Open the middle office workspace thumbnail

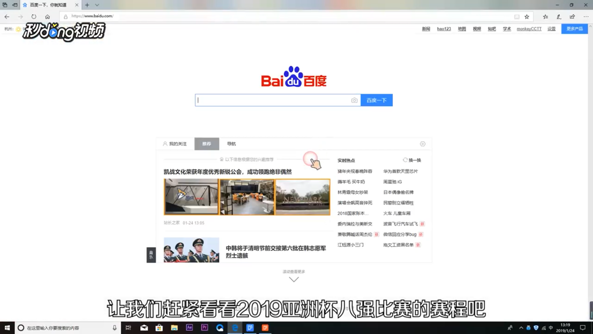point(247,197)
